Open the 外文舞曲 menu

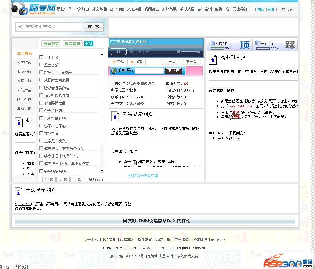tap(99, 9)
